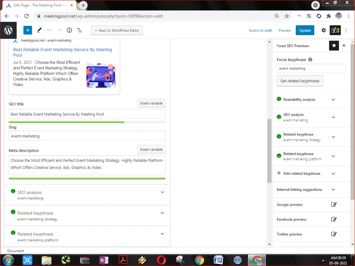Expand main Related keyphrase event marketing strategy
The height and width of the screenshot is (266, 355).
[87, 216]
